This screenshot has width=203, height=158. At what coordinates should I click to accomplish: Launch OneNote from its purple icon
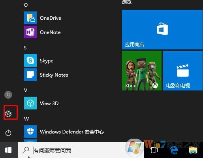pyautogui.click(x=30, y=32)
